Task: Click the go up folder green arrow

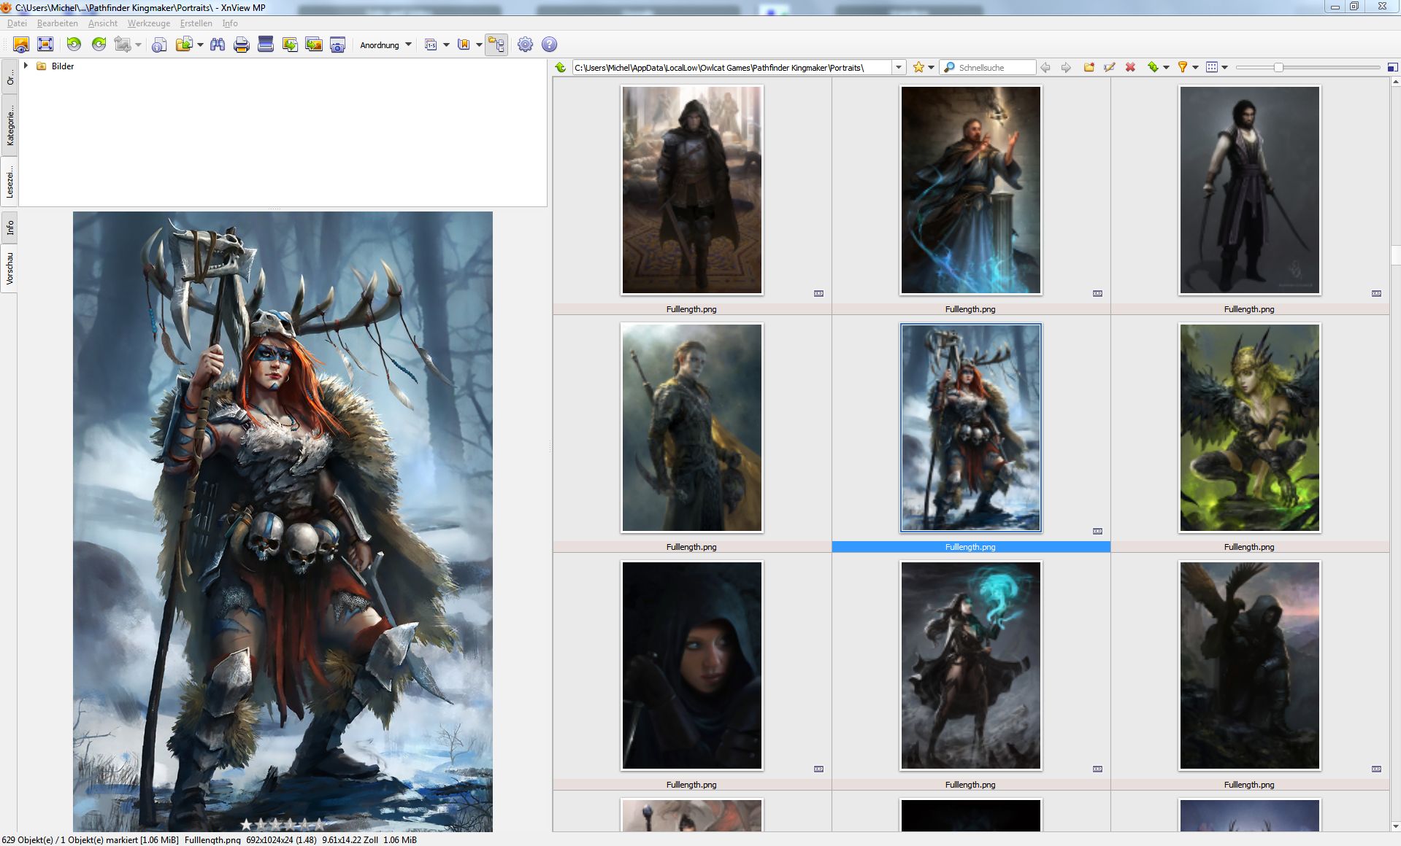Action: pos(561,67)
